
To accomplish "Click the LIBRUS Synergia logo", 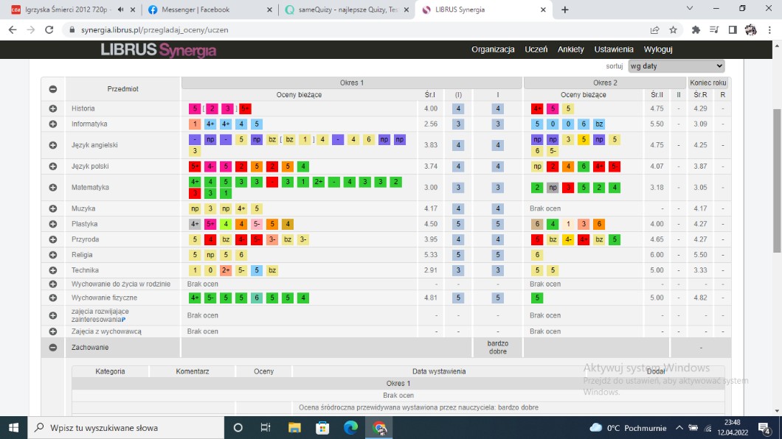I will click(159, 50).
